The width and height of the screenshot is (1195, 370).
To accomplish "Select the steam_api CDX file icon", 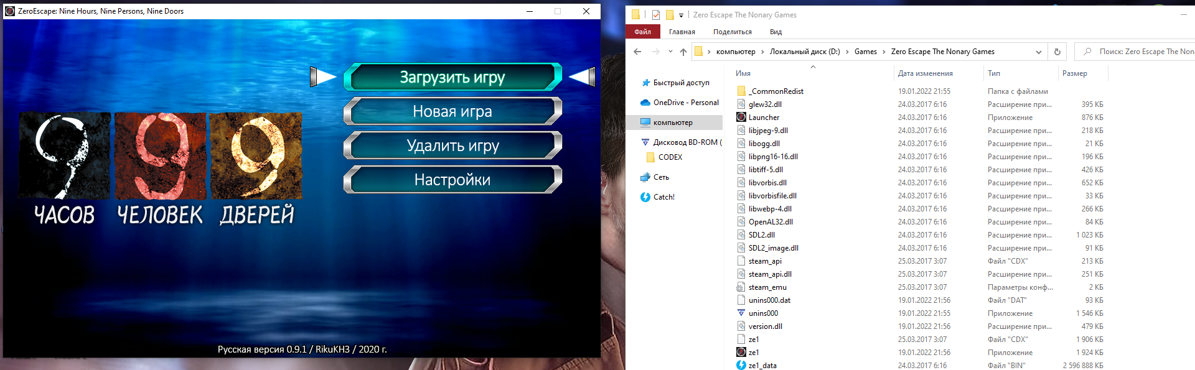I will (x=741, y=261).
